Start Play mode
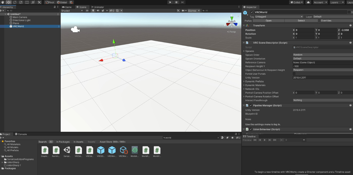The width and height of the screenshot is (353, 175). tap(170, 2)
